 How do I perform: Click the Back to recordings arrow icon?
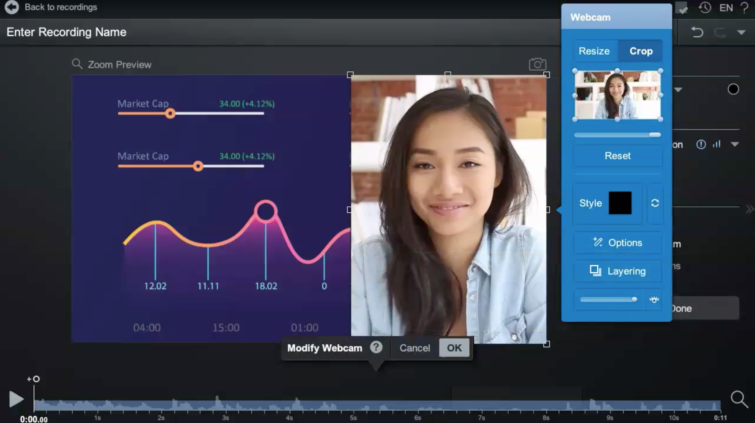point(12,7)
